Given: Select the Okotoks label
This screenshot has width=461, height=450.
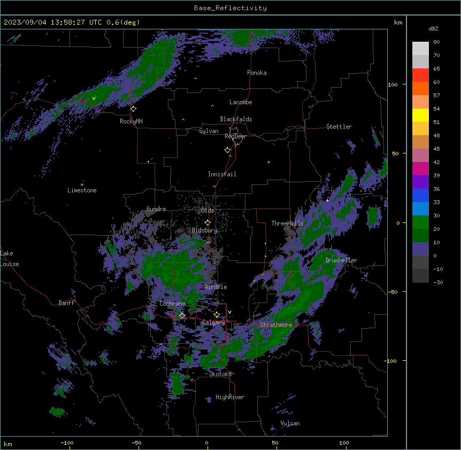Looking at the screenshot, I should point(220,374).
